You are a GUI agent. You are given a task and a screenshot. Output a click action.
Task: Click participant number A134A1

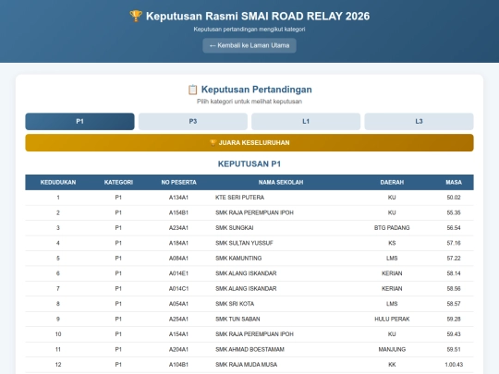click(178, 198)
